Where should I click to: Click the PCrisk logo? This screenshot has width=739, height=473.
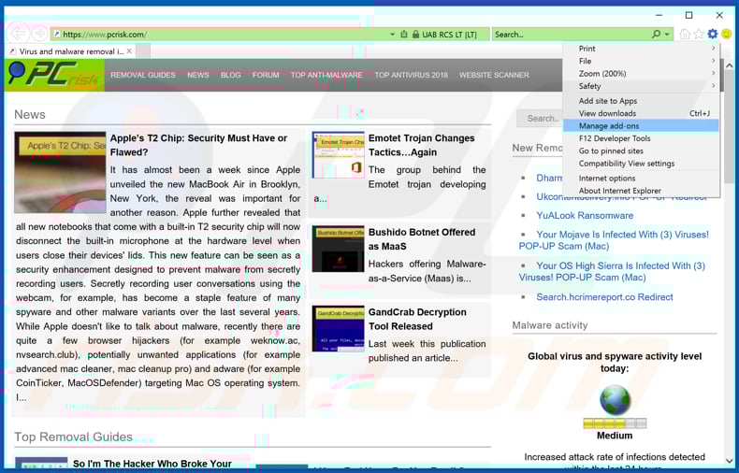pos(54,75)
